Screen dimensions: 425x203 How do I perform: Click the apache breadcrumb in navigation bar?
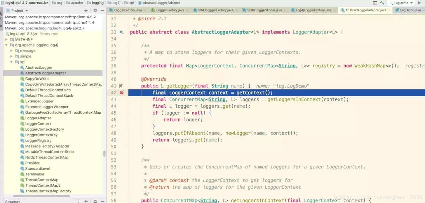(75, 3)
